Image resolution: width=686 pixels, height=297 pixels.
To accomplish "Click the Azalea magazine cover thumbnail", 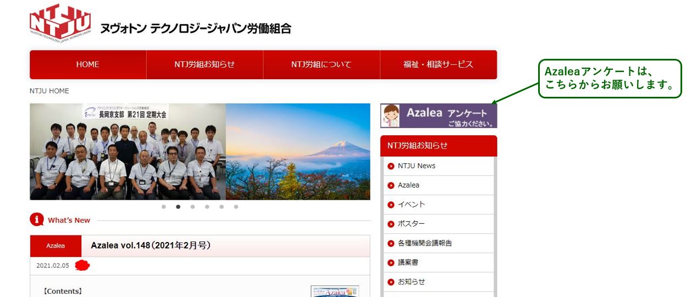I will point(335,291).
